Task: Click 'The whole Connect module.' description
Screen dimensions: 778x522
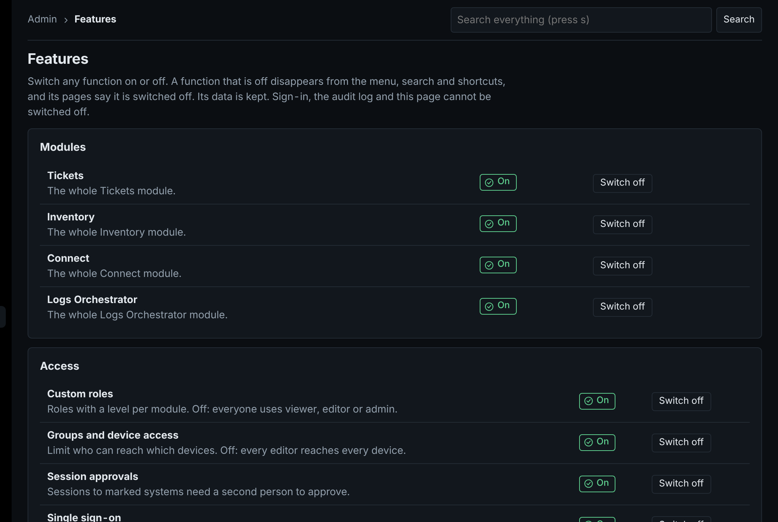Action: click(114, 273)
